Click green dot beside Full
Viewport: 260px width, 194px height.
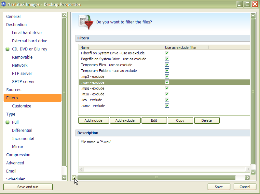pos(7,122)
